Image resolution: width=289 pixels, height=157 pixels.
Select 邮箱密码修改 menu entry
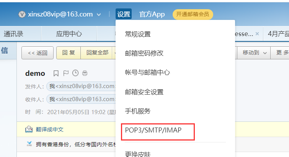tap(144, 53)
